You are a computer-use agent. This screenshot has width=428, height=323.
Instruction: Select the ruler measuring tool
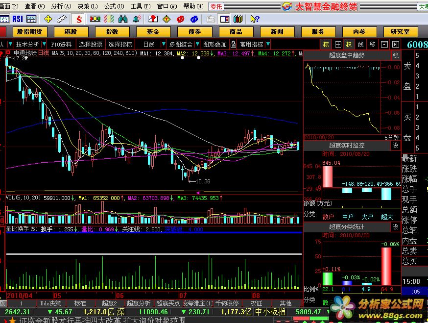pos(61,19)
